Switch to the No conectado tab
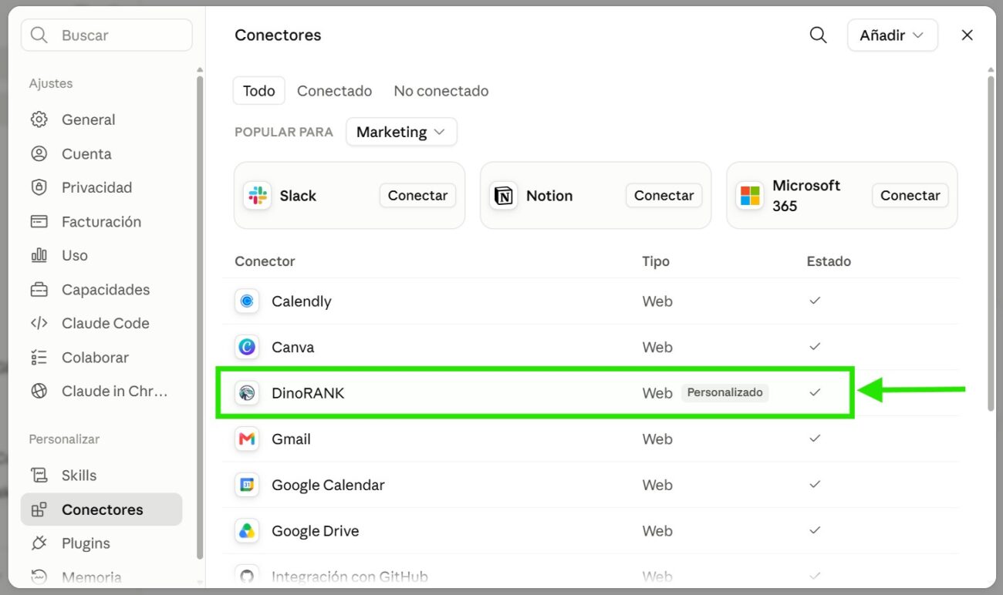The width and height of the screenshot is (1003, 595). point(441,91)
